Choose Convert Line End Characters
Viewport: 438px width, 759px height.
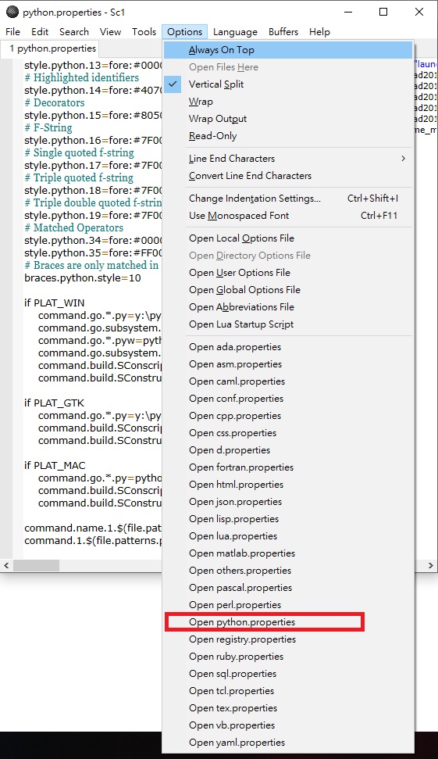tap(288, 176)
